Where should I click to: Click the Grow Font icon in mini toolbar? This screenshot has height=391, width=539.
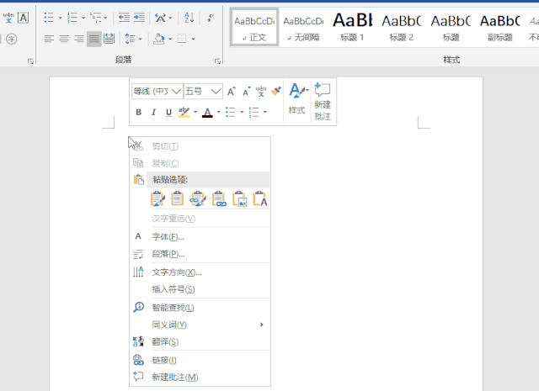[x=232, y=91]
